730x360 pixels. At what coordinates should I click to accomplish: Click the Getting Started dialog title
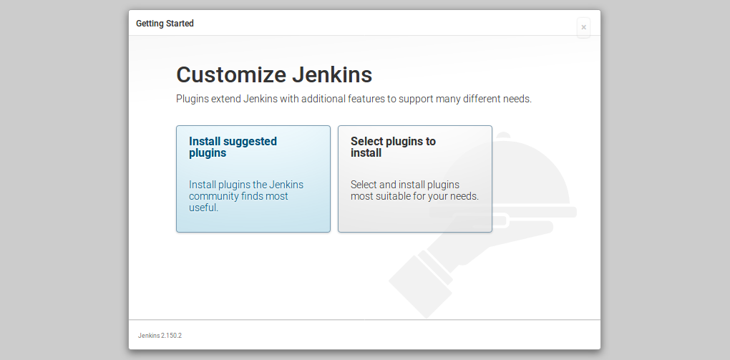[x=165, y=24]
